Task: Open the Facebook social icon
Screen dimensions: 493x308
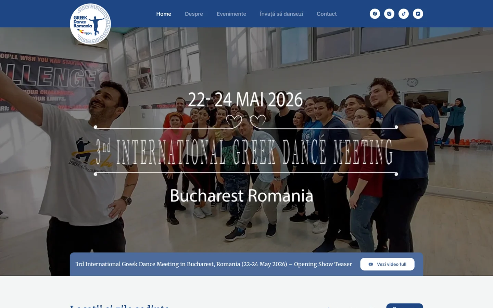Action: coord(375,14)
